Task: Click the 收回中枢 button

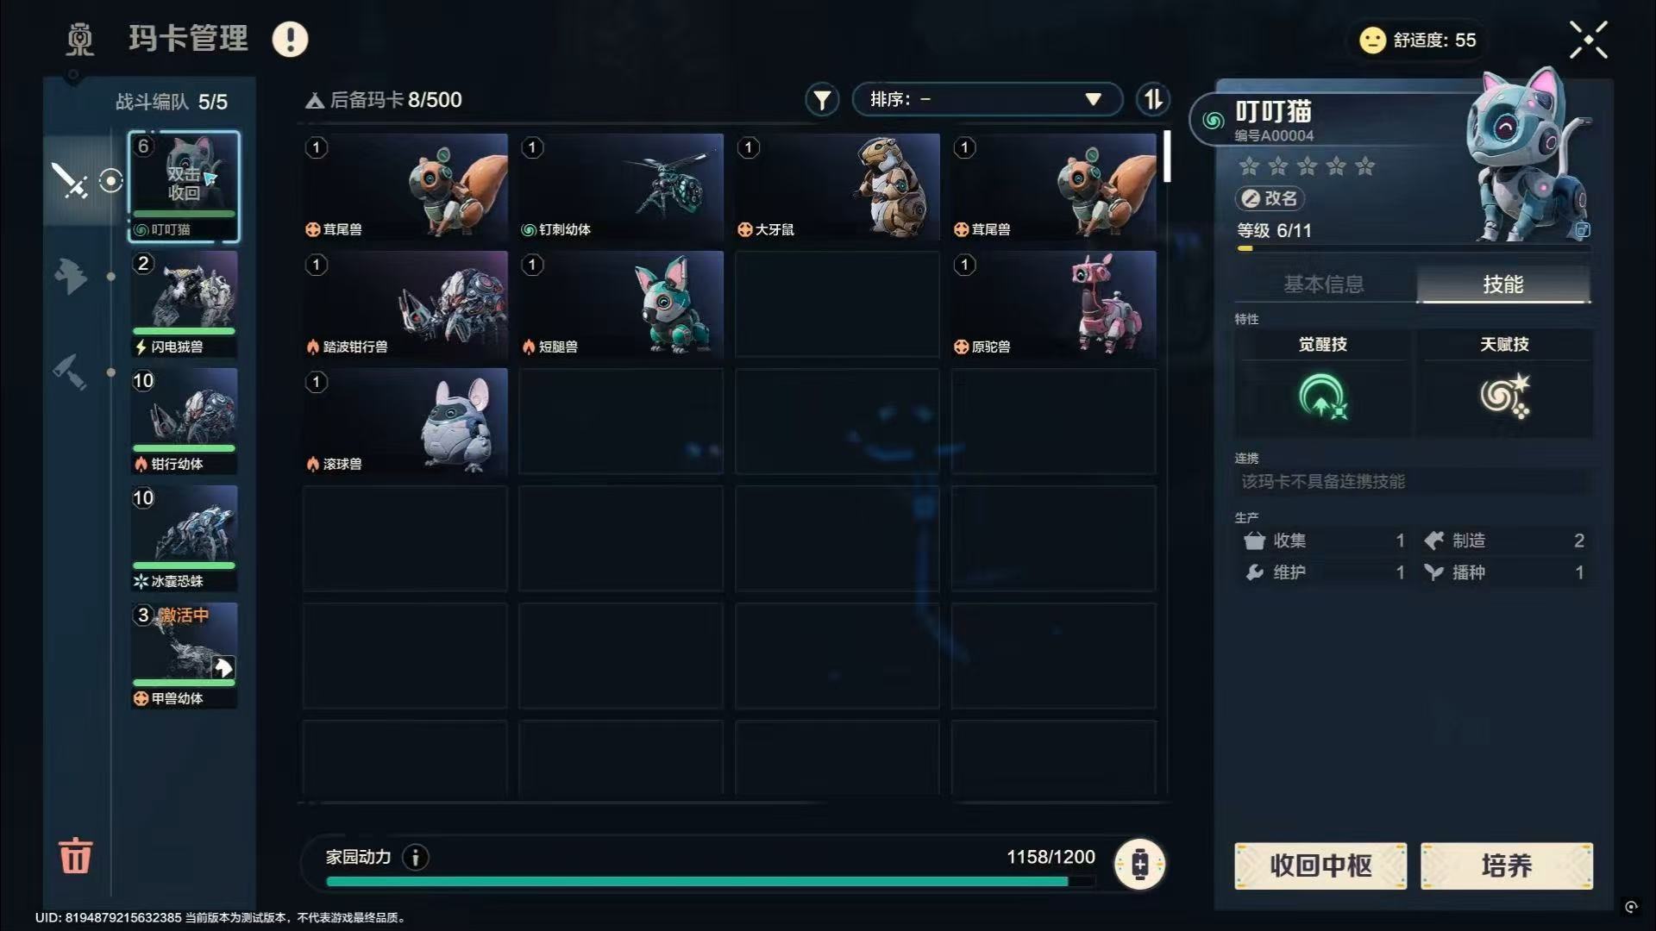Action: [1320, 865]
